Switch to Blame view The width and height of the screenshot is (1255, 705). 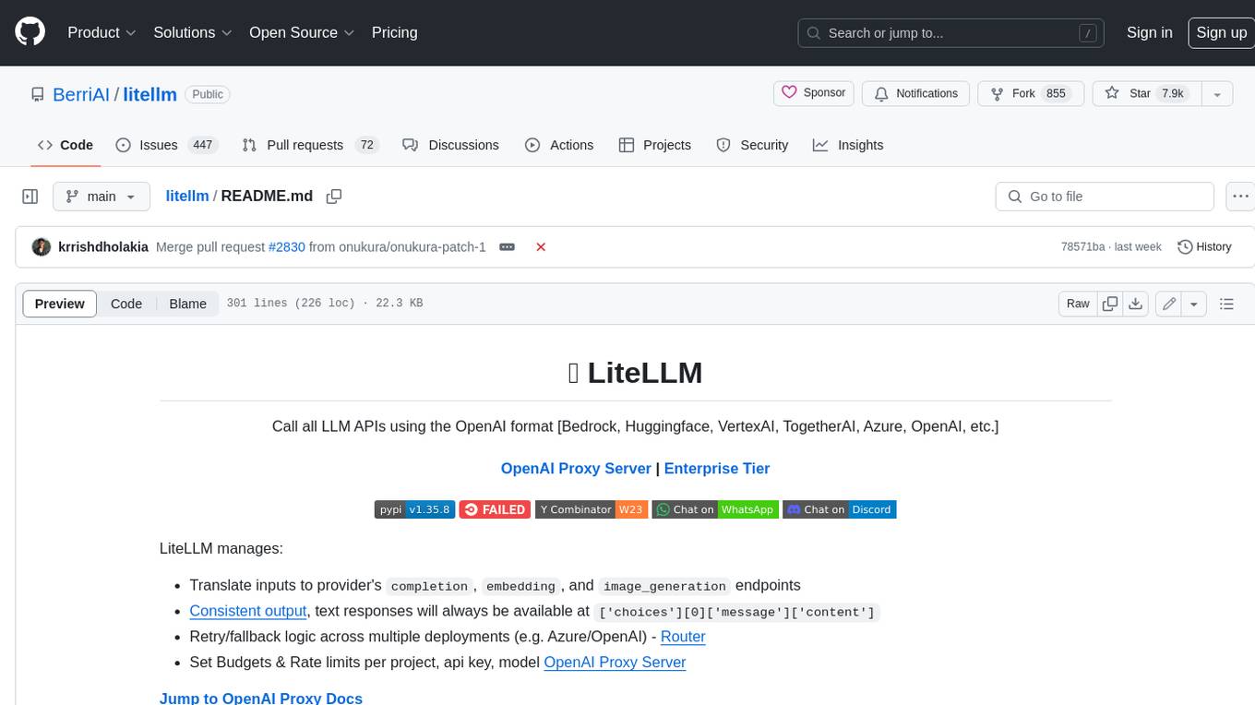pos(187,304)
